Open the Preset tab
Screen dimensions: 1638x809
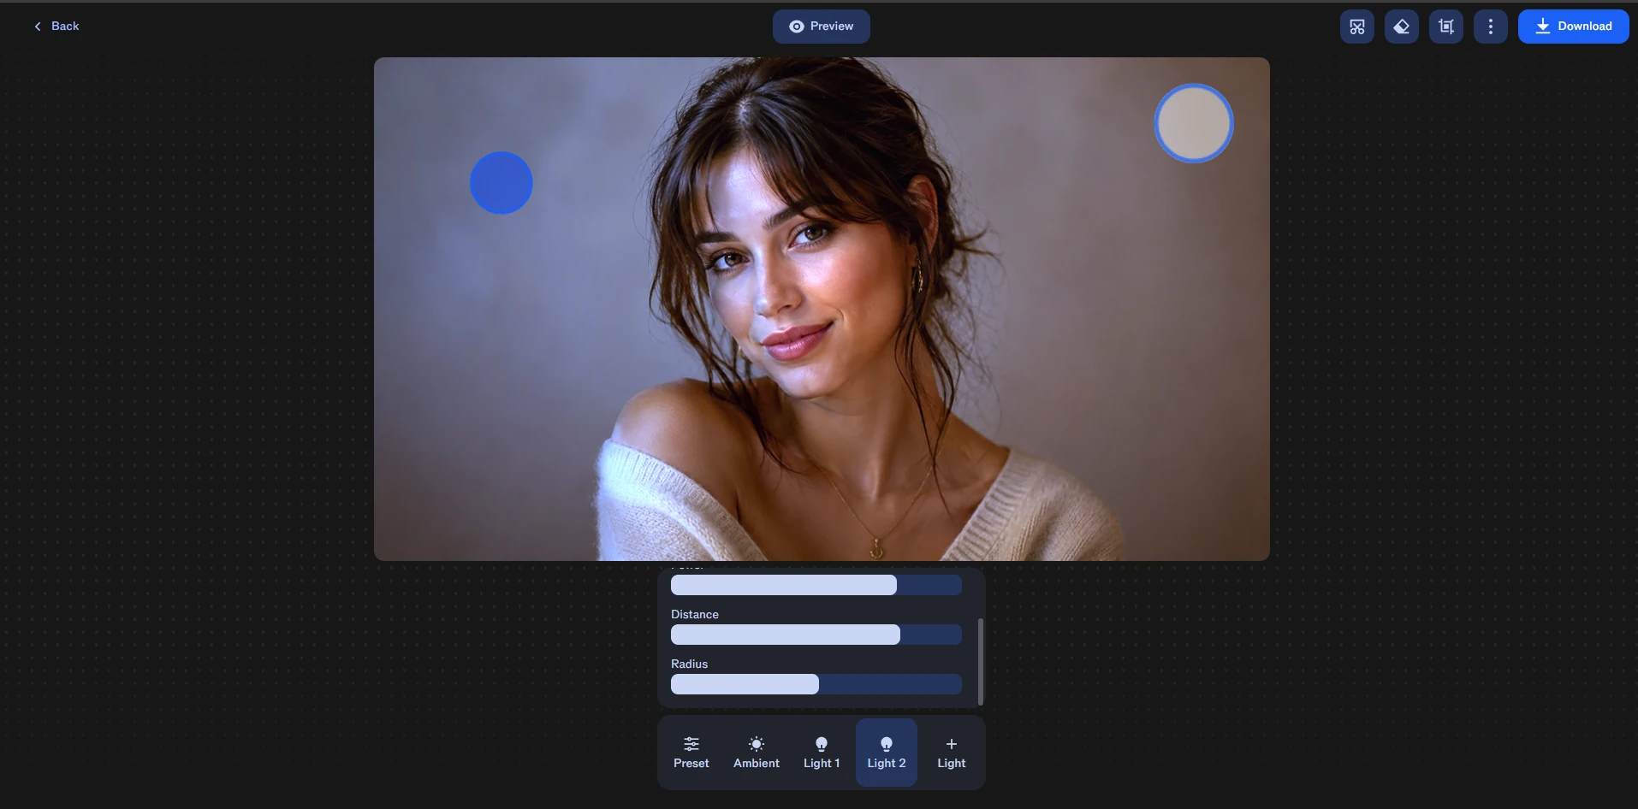[691, 753]
